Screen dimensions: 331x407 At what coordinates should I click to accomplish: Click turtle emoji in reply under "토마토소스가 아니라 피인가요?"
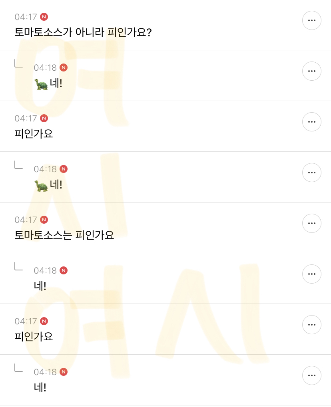pyautogui.click(x=41, y=84)
